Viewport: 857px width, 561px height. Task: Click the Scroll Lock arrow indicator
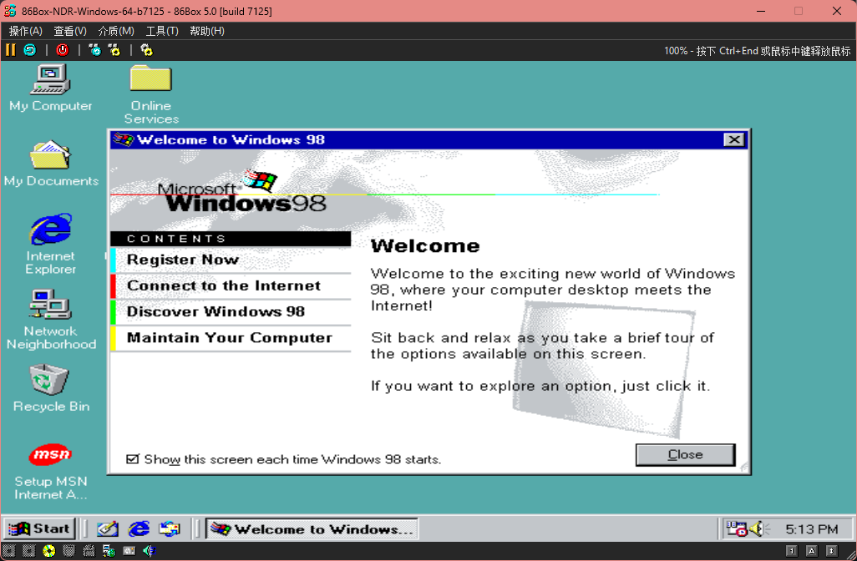(x=831, y=551)
